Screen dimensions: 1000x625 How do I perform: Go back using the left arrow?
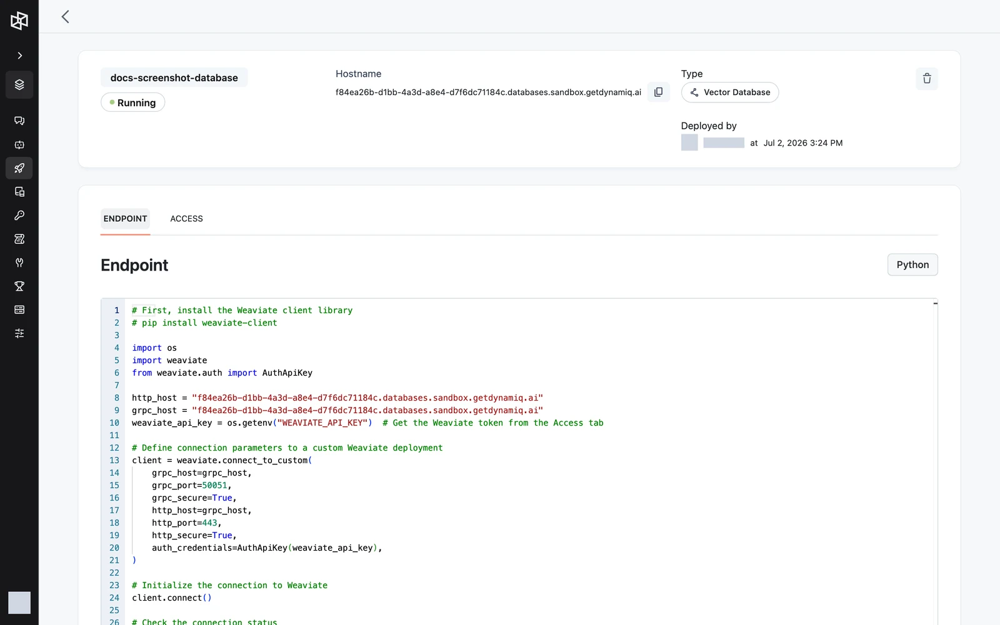[65, 17]
